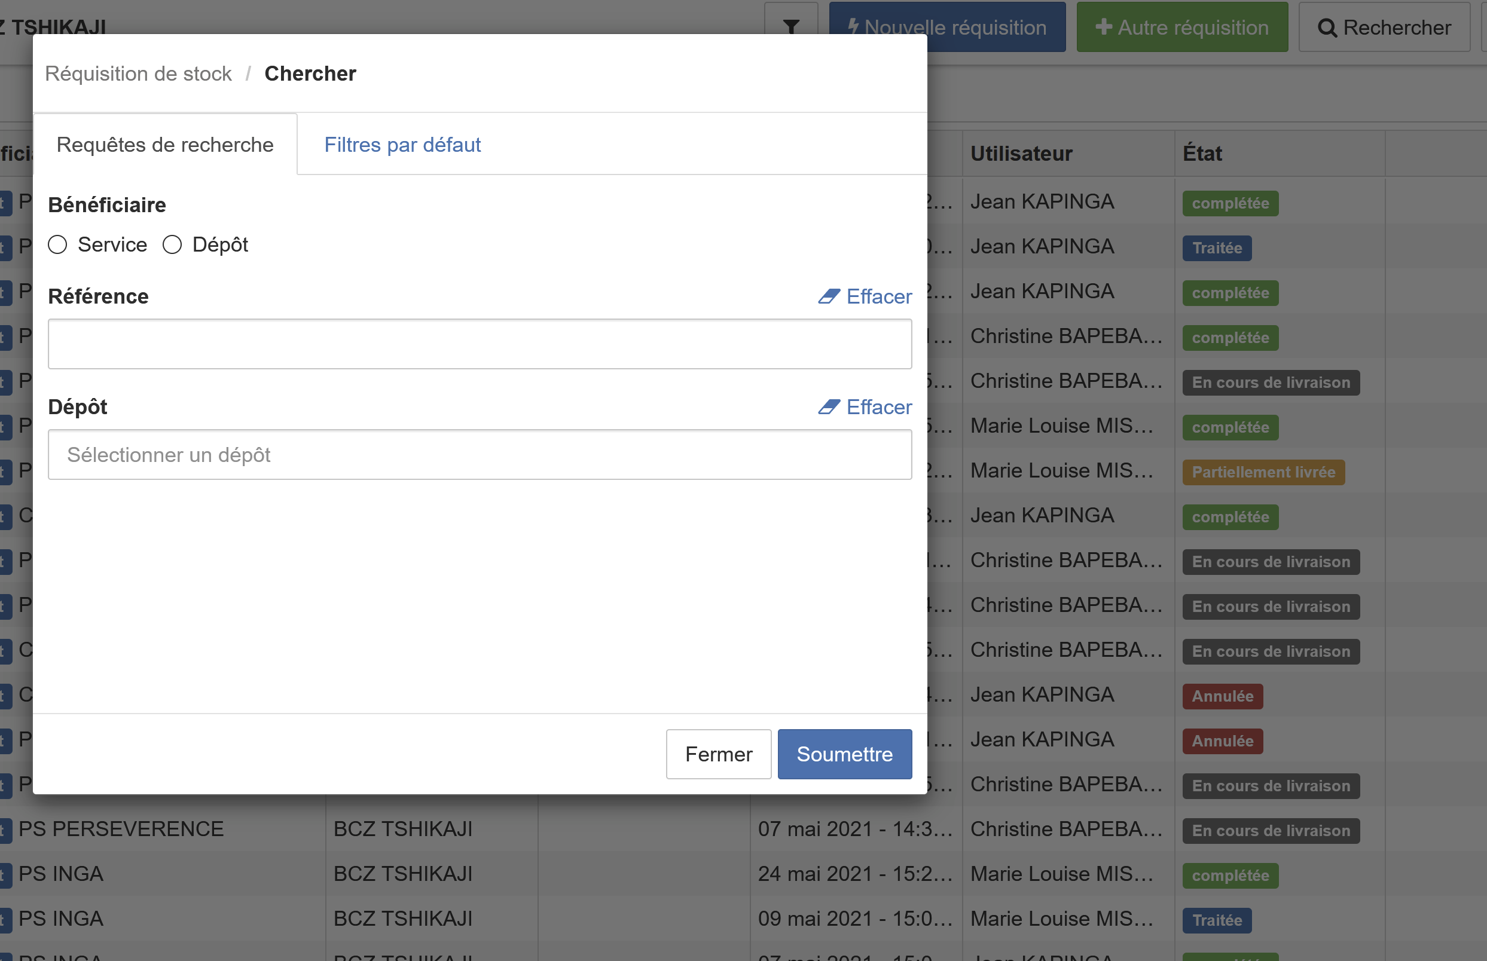Switch to Filtres par défaut tab
Viewport: 1487px width, 961px height.
[402, 145]
